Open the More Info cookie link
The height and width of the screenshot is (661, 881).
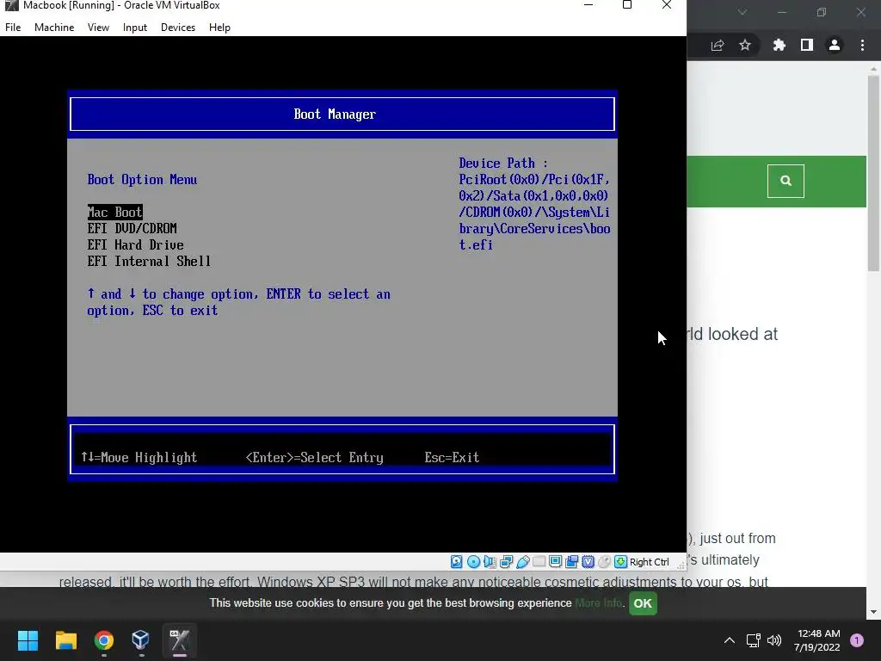(599, 603)
